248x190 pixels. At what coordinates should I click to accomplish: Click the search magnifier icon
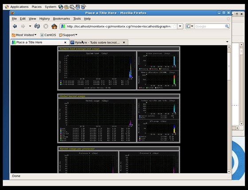pyautogui.click(x=227, y=26)
